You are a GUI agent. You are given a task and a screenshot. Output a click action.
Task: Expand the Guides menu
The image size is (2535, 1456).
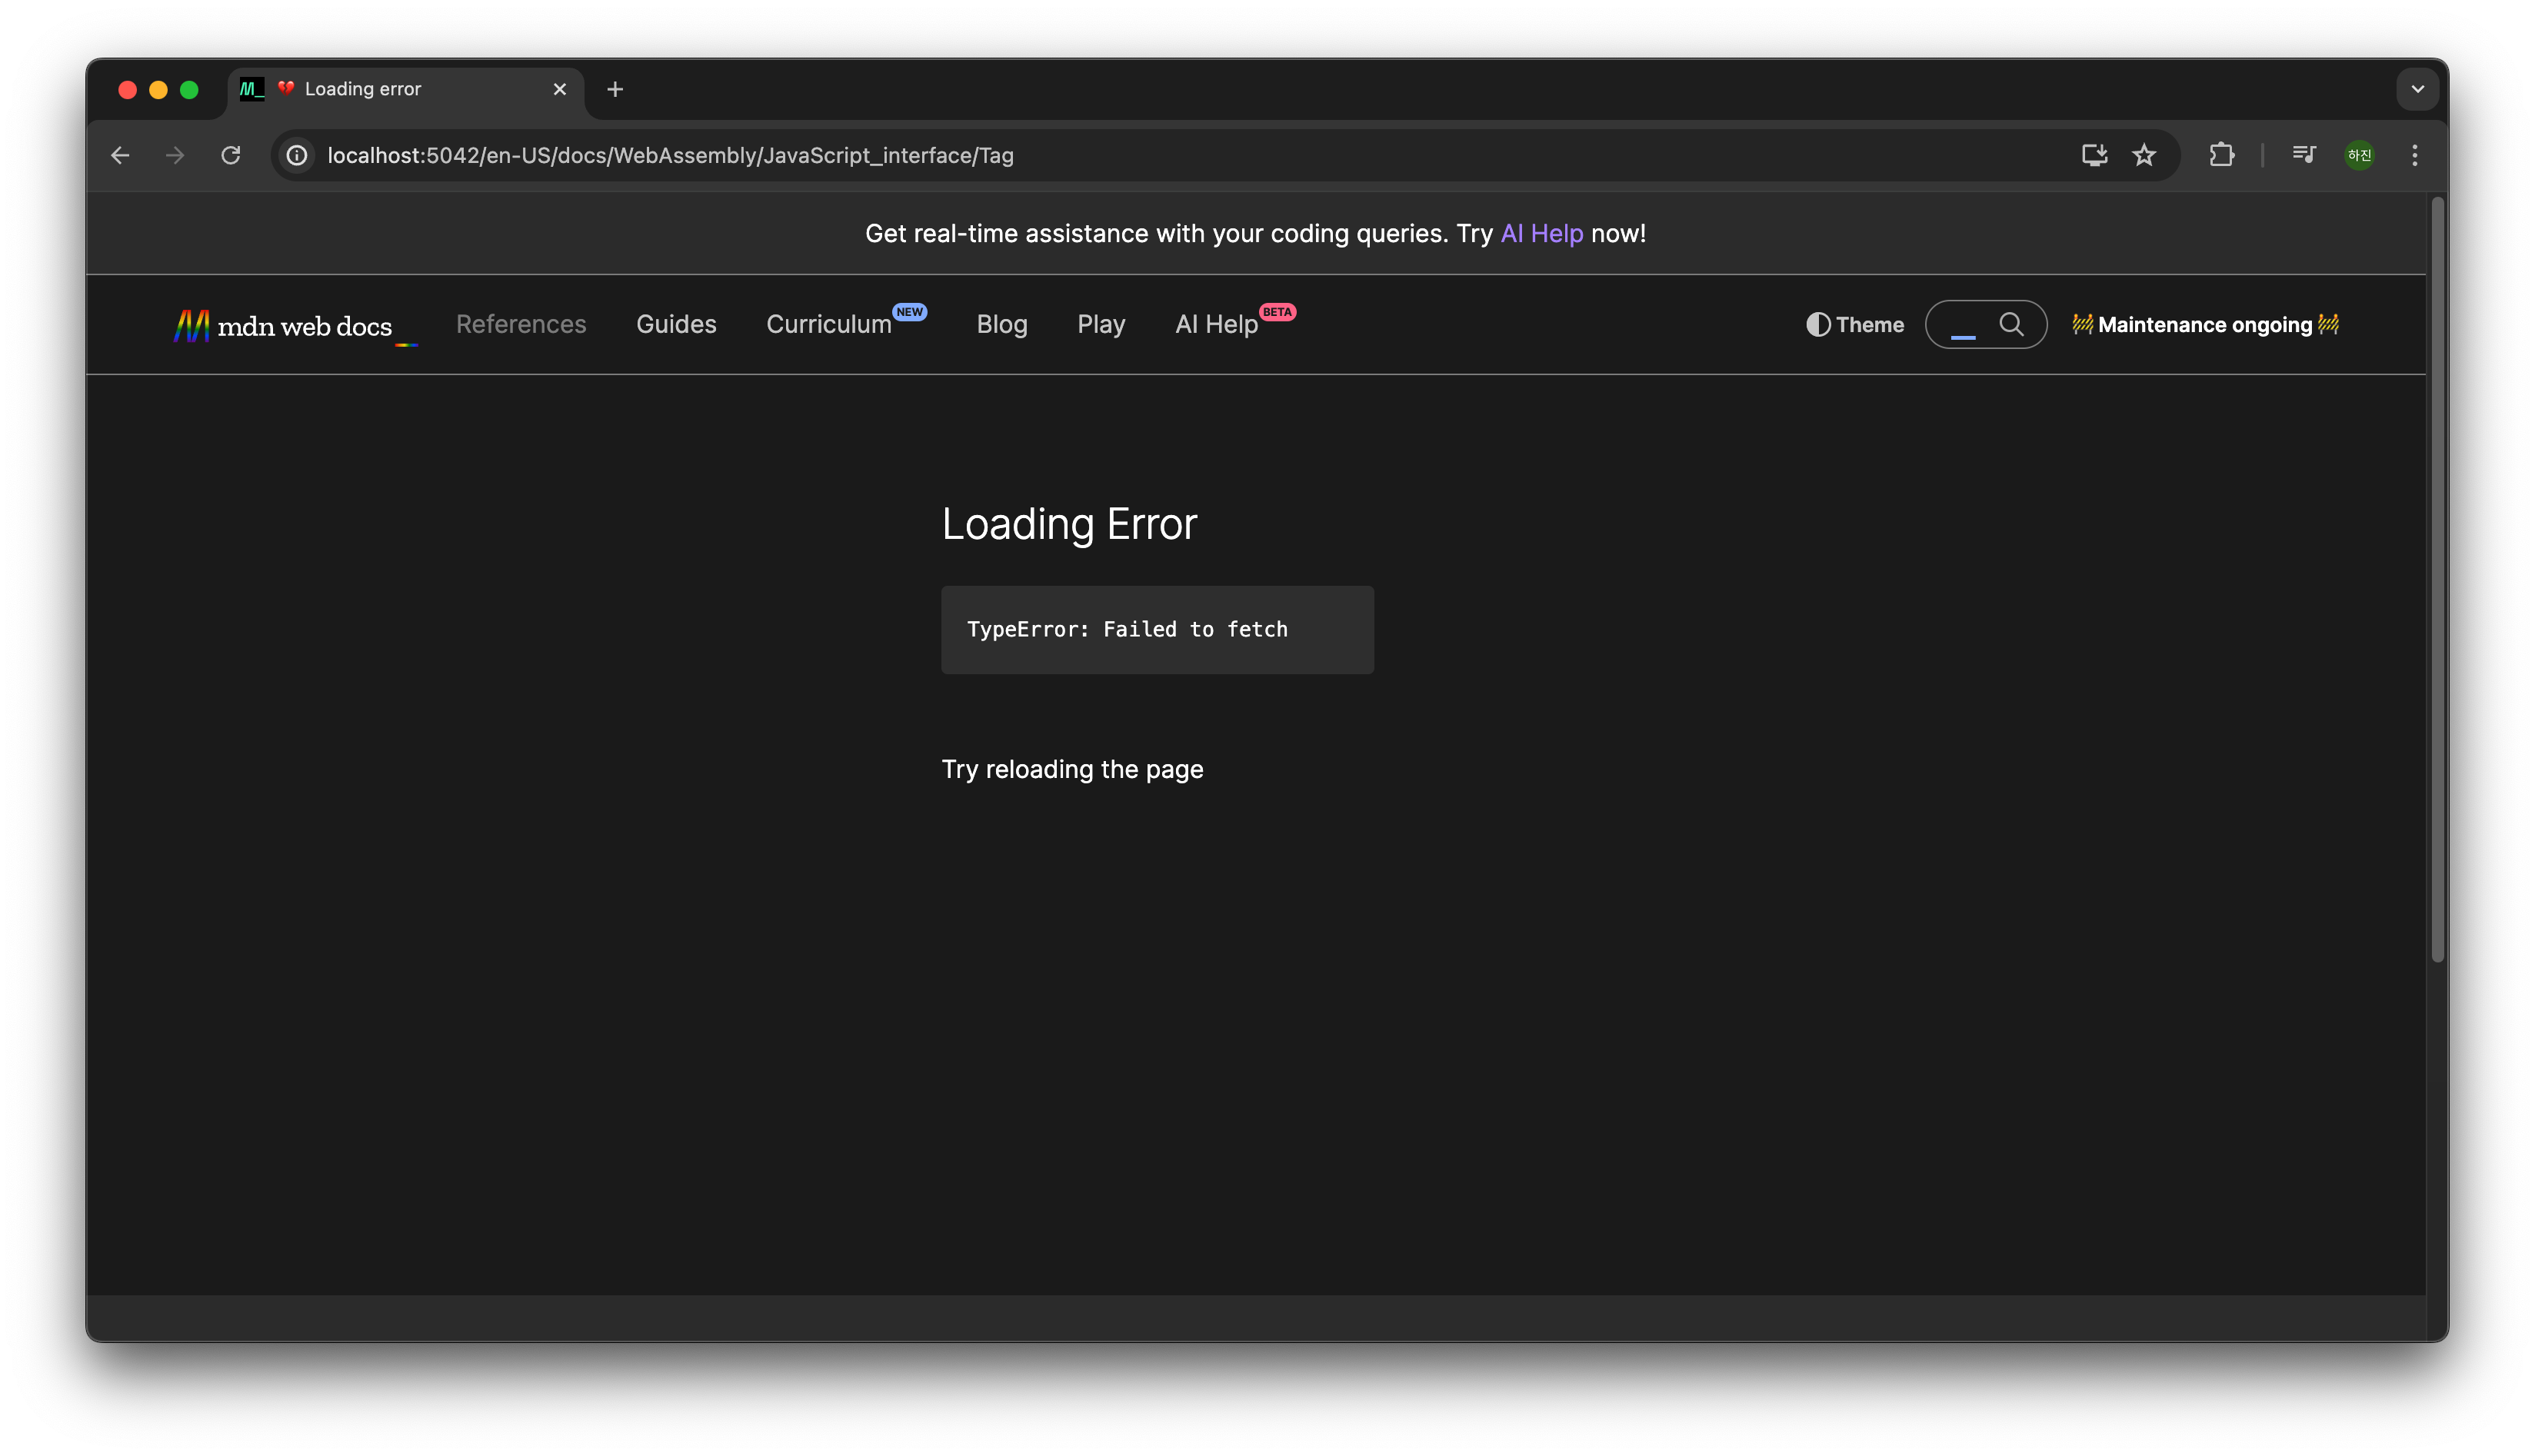tap(676, 324)
